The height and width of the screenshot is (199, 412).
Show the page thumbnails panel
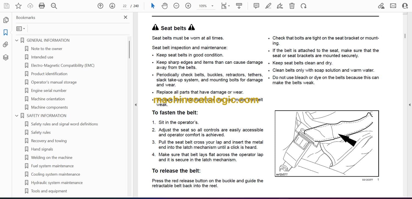pos(6,20)
